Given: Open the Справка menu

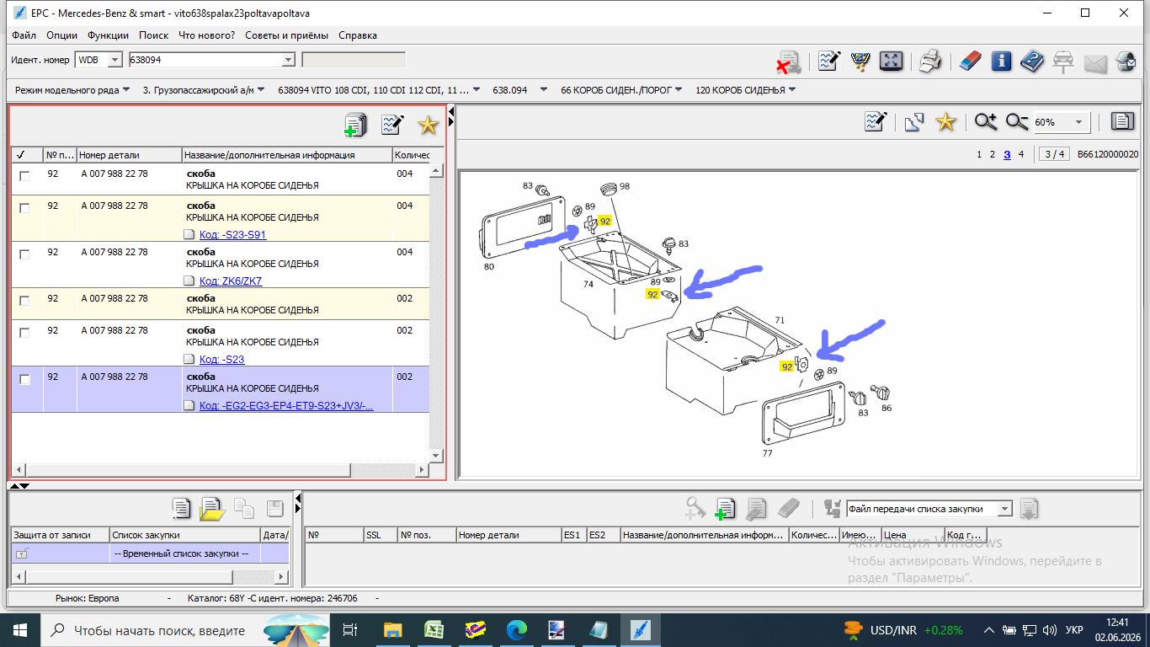Looking at the screenshot, I should (x=358, y=35).
